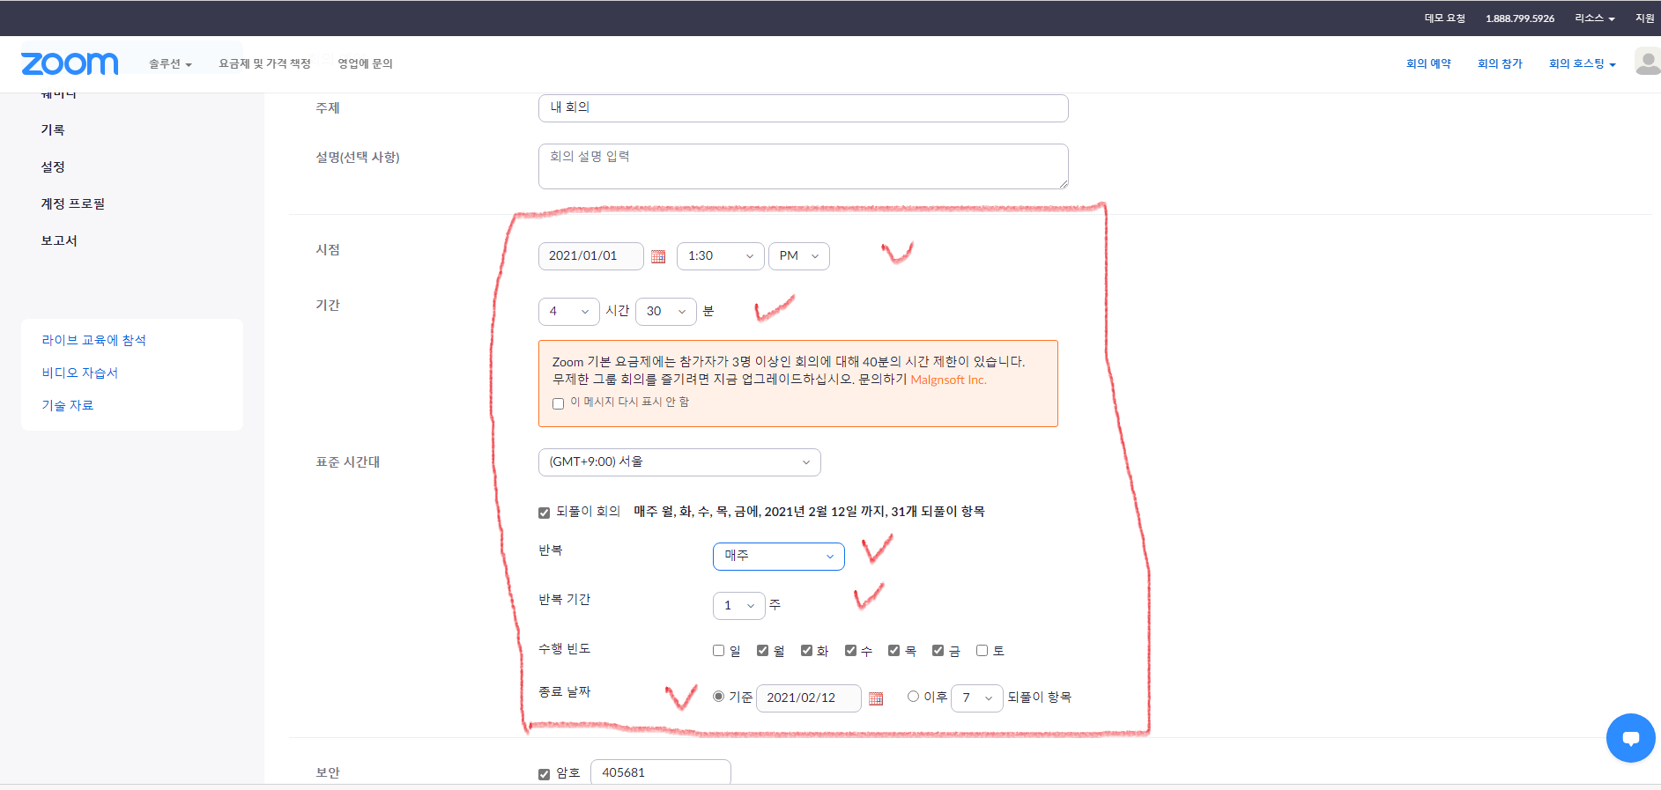Open the start date calendar picker
This screenshot has width=1661, height=790.
pos(658,256)
